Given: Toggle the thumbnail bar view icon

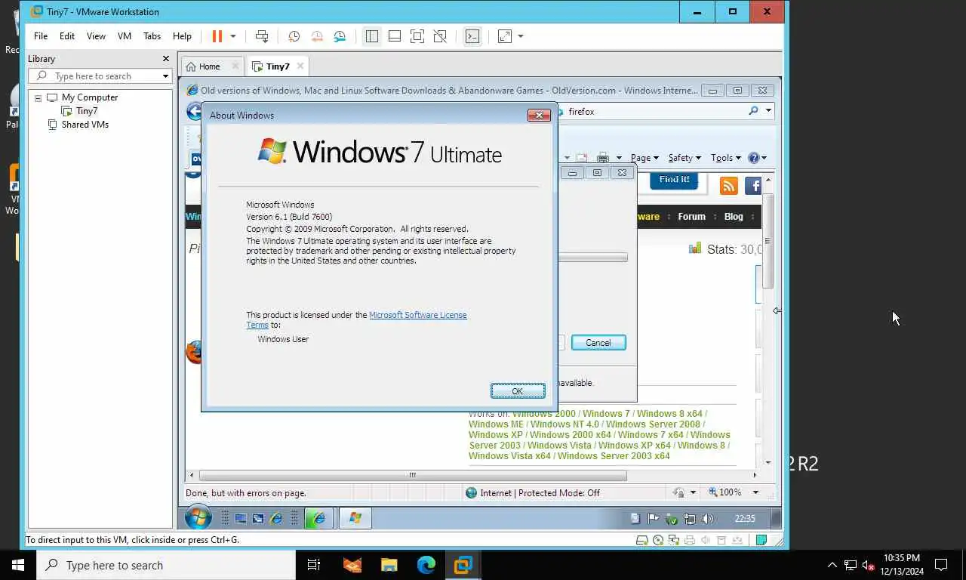Looking at the screenshot, I should [395, 36].
